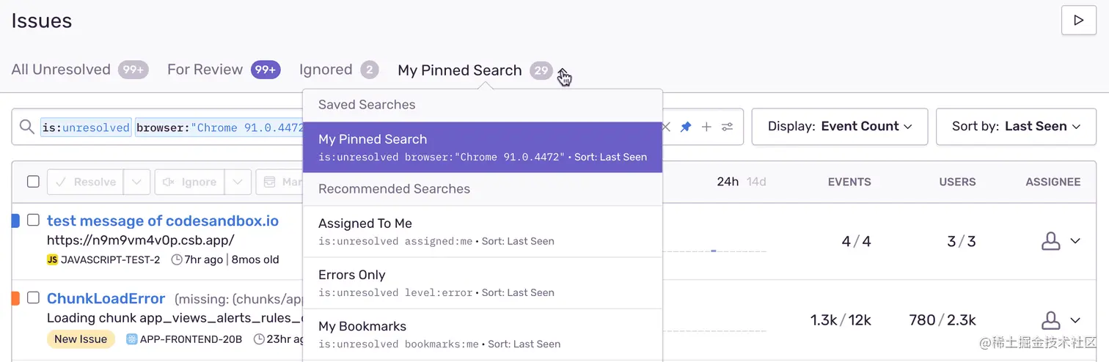Open search filter sliders icon
Image resolution: width=1109 pixels, height=362 pixels.
point(727,127)
